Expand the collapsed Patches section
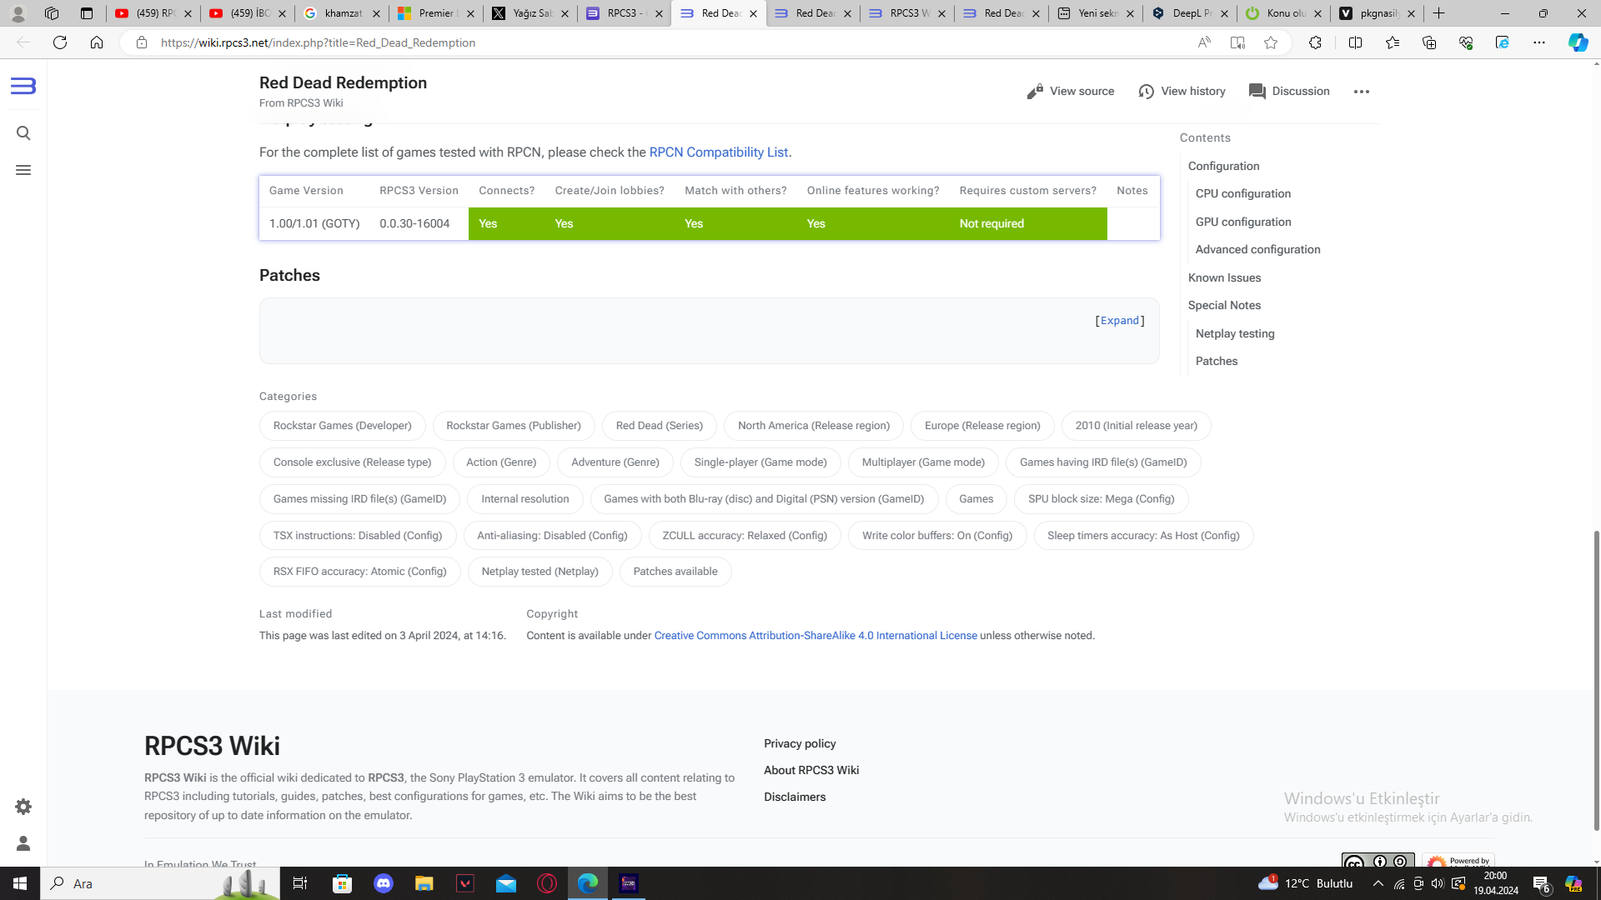Viewport: 1601px width, 900px height. 1119,321
